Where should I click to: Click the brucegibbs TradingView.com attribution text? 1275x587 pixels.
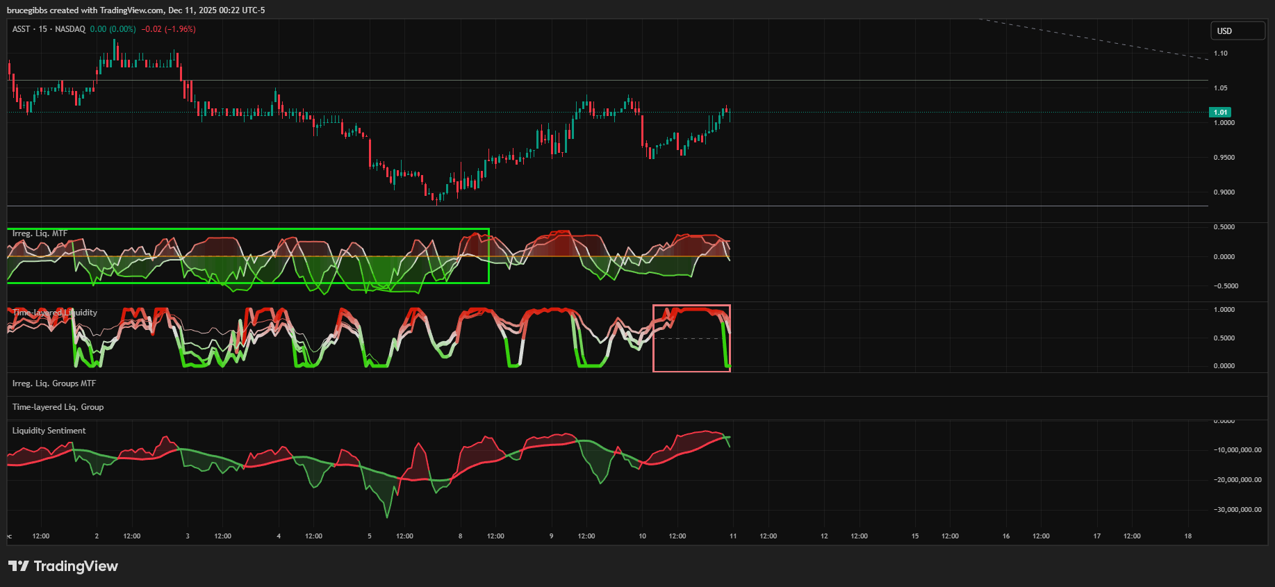coord(135,10)
